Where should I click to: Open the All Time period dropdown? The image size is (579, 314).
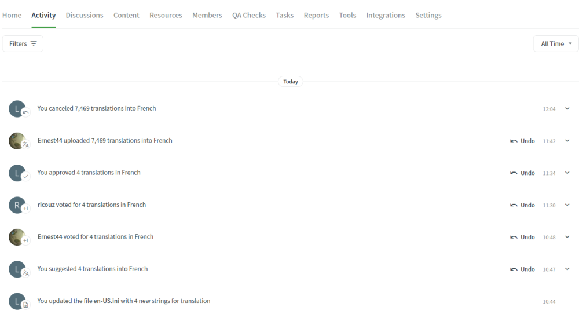pos(555,44)
